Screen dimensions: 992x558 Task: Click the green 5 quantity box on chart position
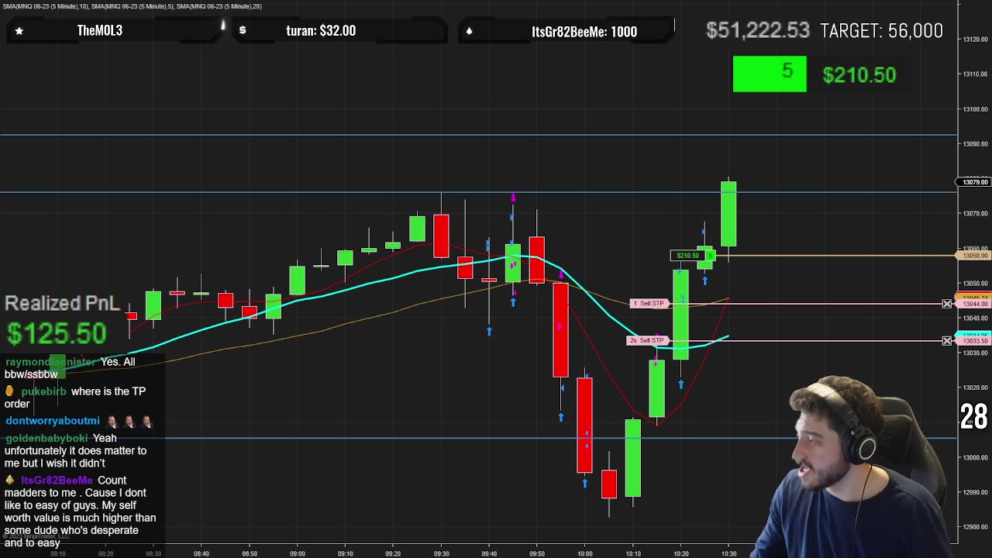tap(710, 255)
